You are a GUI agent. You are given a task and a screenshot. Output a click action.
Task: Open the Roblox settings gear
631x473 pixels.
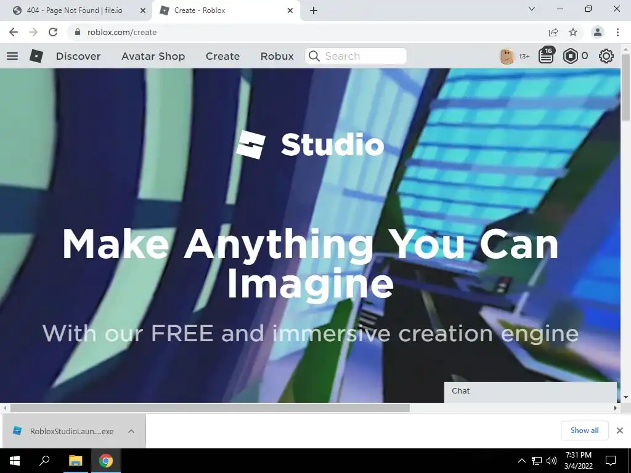(606, 56)
